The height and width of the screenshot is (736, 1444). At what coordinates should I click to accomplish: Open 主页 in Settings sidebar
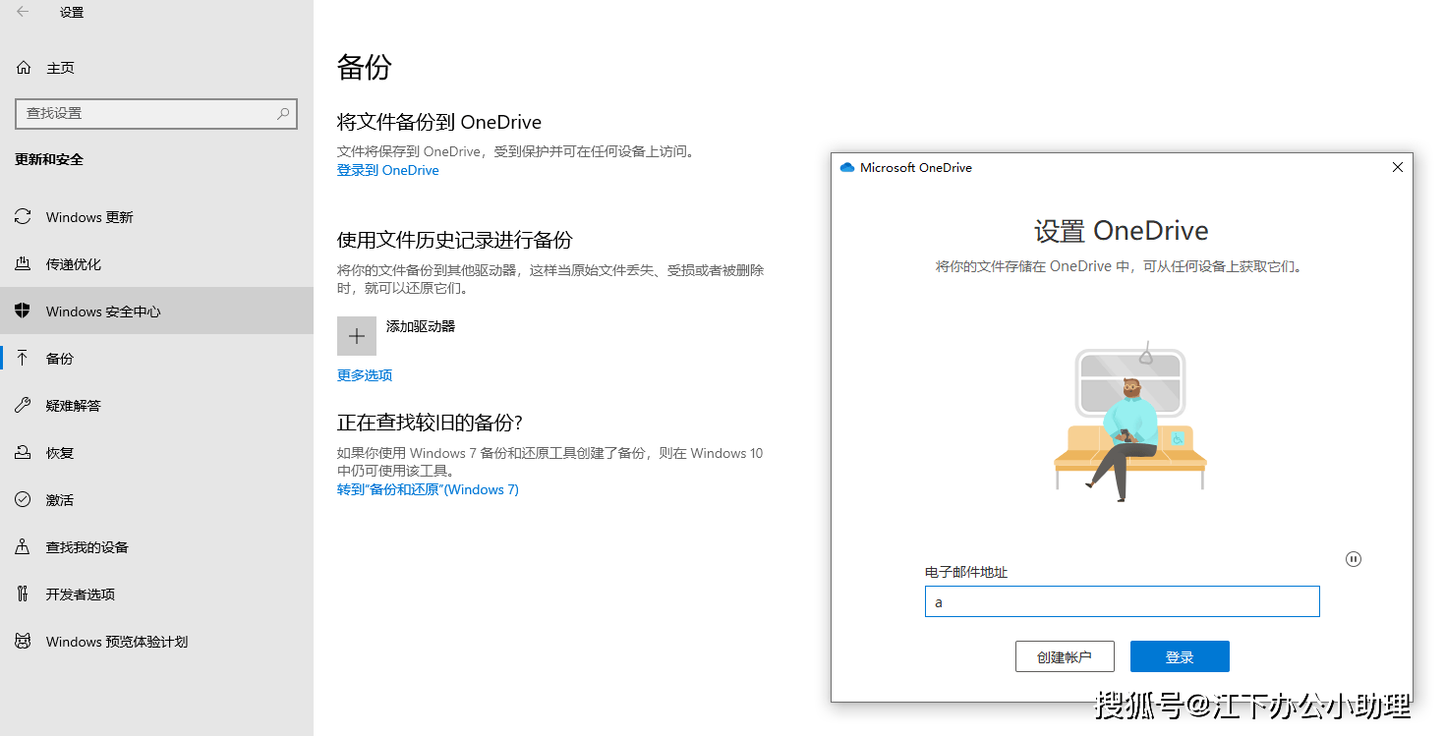(157, 68)
